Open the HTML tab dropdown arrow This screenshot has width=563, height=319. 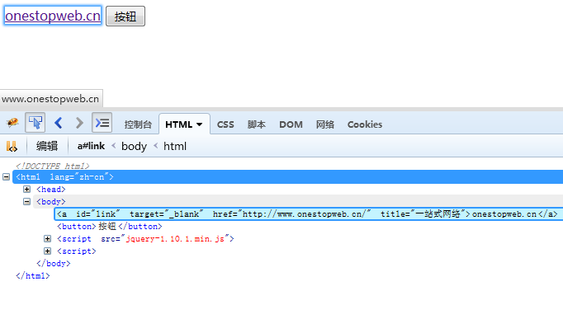[x=199, y=124]
